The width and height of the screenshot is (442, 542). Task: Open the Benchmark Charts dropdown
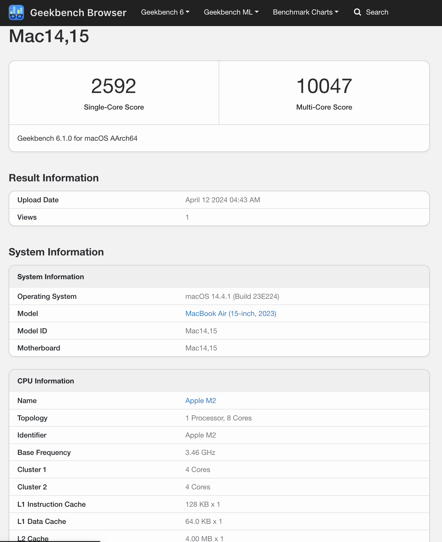tap(305, 12)
